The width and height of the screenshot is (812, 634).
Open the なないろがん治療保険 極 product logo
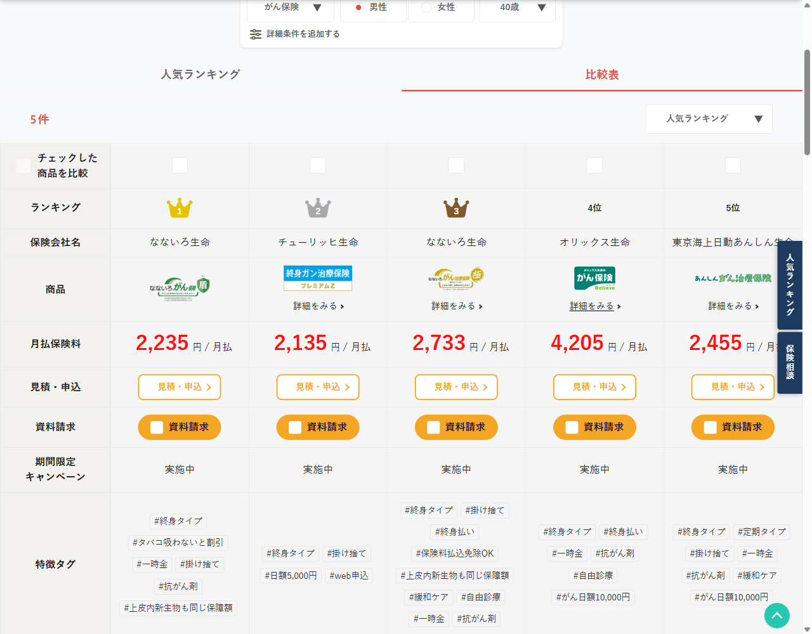[456, 278]
